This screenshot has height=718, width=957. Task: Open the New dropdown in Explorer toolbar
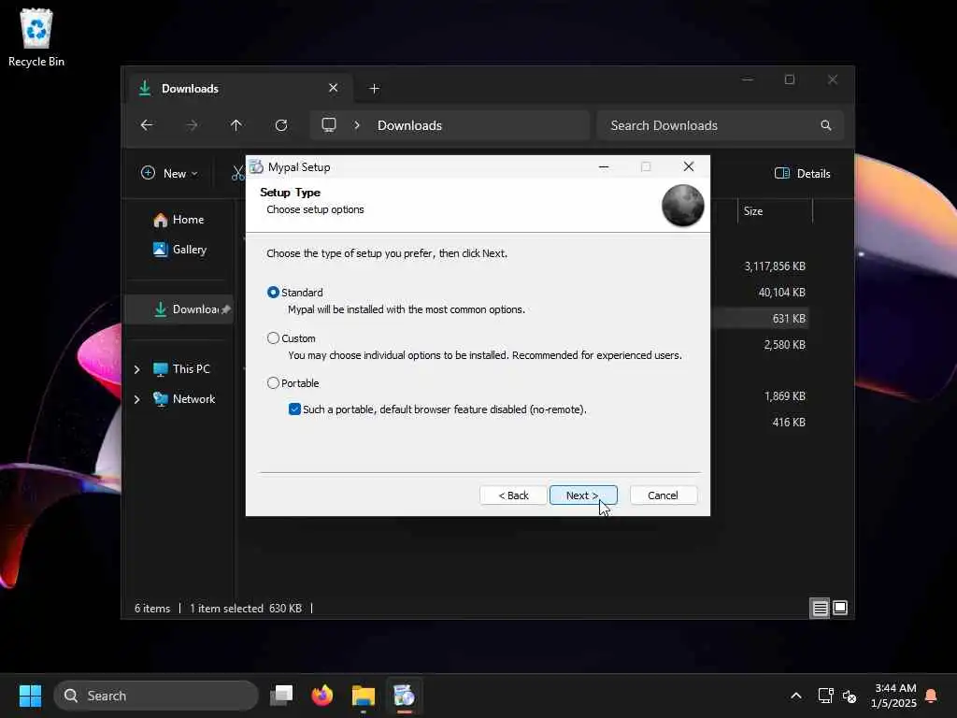[169, 173]
